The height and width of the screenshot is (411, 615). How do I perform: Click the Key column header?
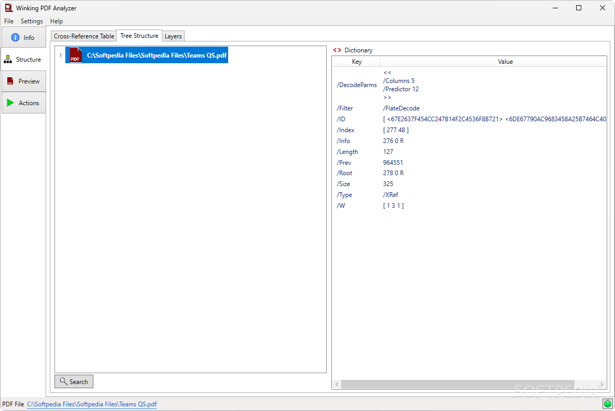point(357,62)
